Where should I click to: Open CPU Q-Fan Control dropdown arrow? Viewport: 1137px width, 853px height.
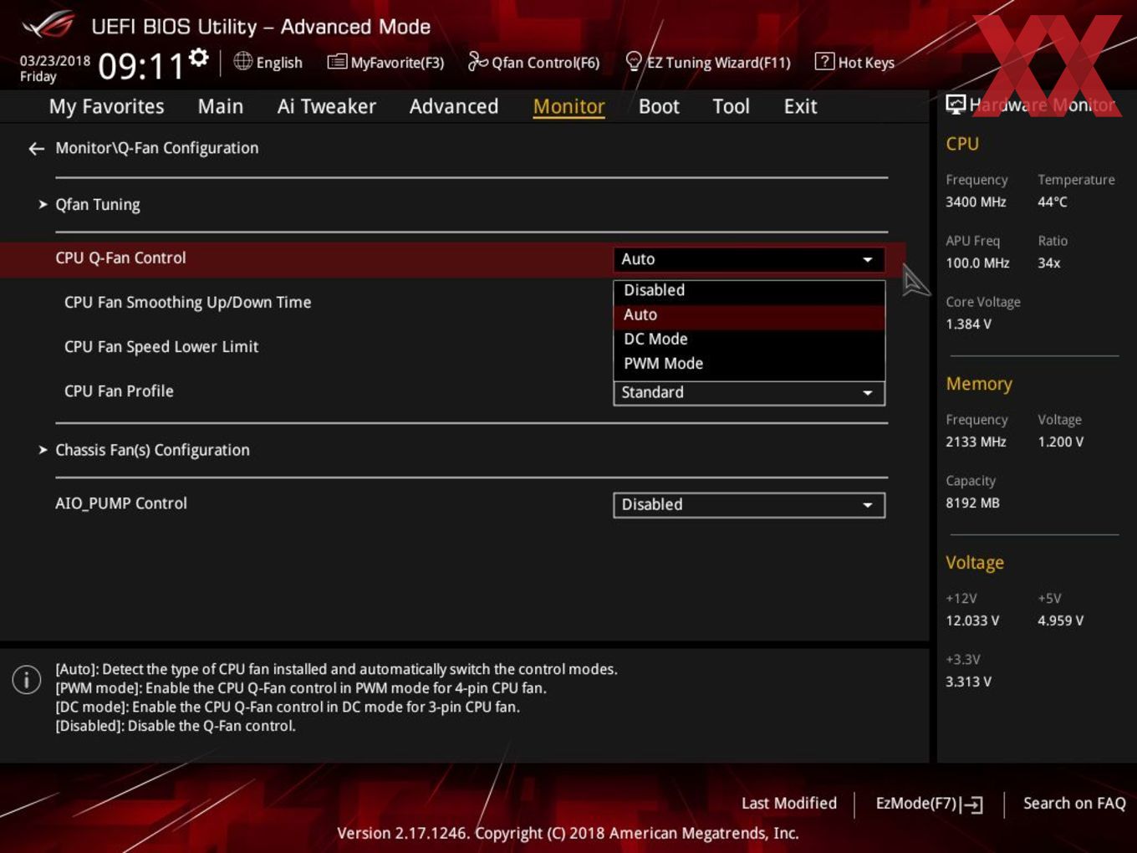point(868,260)
